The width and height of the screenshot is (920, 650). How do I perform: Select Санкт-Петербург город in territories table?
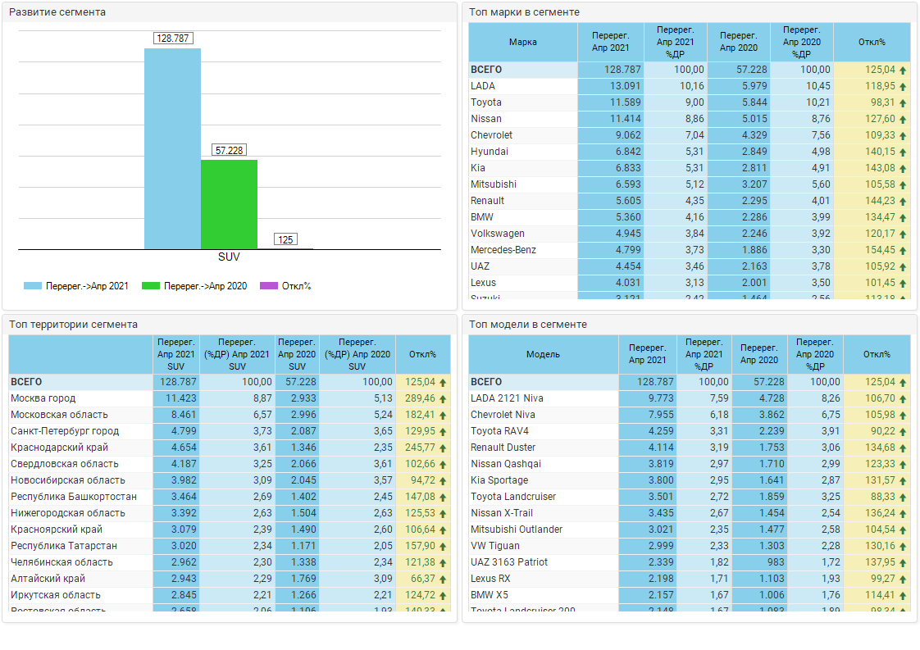pyautogui.click(x=65, y=431)
